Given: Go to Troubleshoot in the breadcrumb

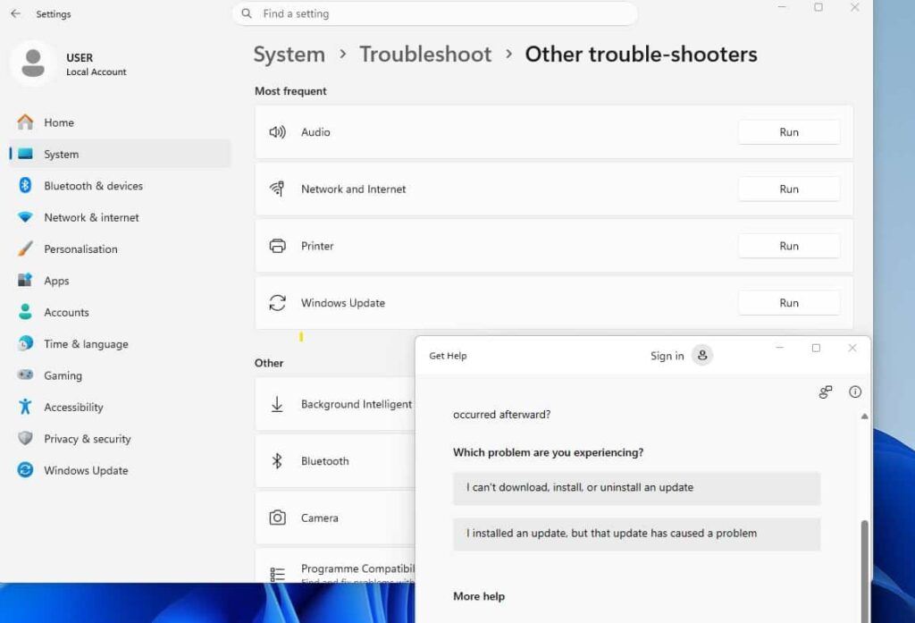Looking at the screenshot, I should point(425,55).
